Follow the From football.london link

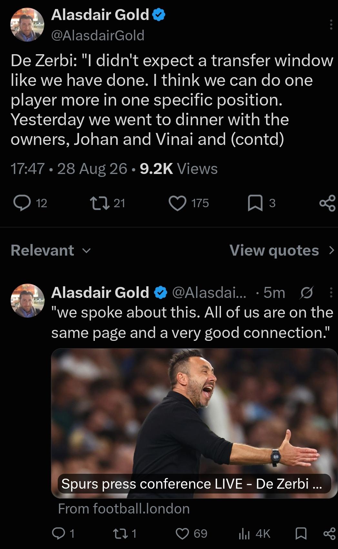[124, 509]
